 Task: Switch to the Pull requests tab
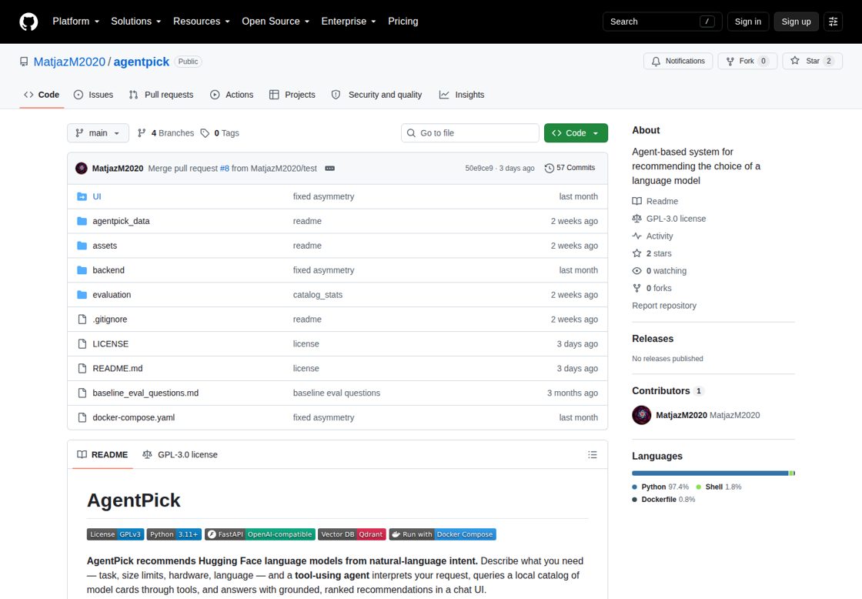(x=161, y=95)
